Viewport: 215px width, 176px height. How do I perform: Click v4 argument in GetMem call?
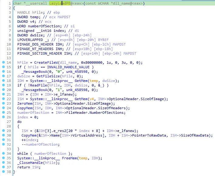92,99
